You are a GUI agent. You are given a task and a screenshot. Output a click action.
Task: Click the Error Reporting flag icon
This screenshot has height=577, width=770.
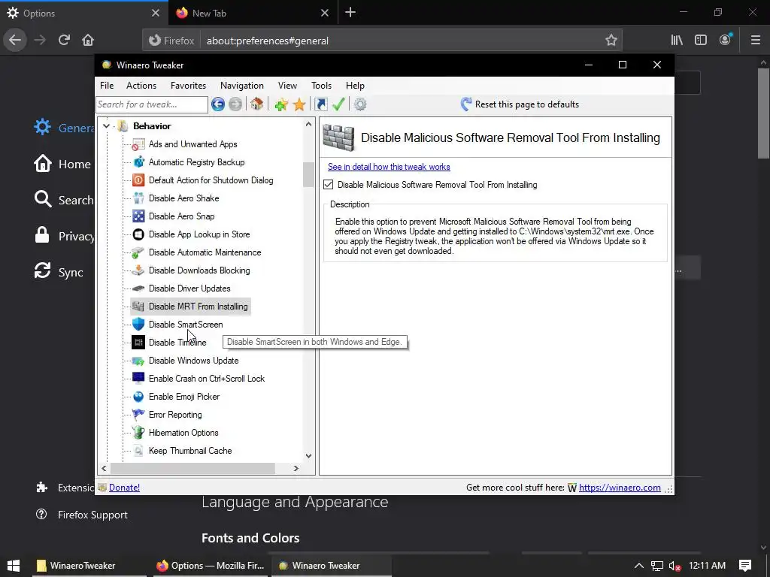138,415
